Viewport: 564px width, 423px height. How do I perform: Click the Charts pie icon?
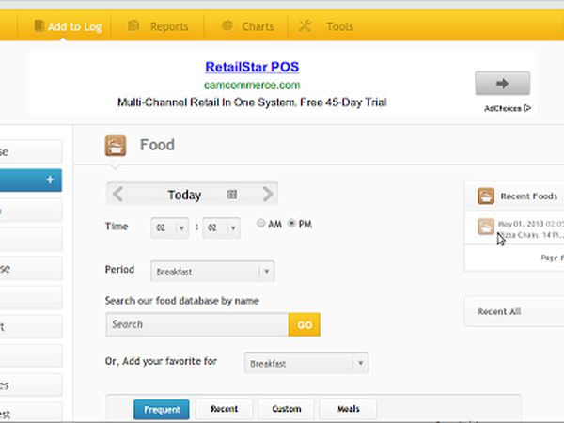pyautogui.click(x=227, y=25)
